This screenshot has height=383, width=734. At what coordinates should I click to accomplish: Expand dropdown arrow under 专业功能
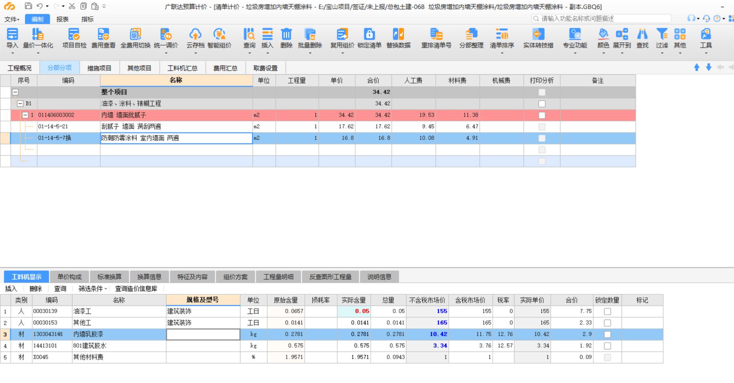point(575,53)
